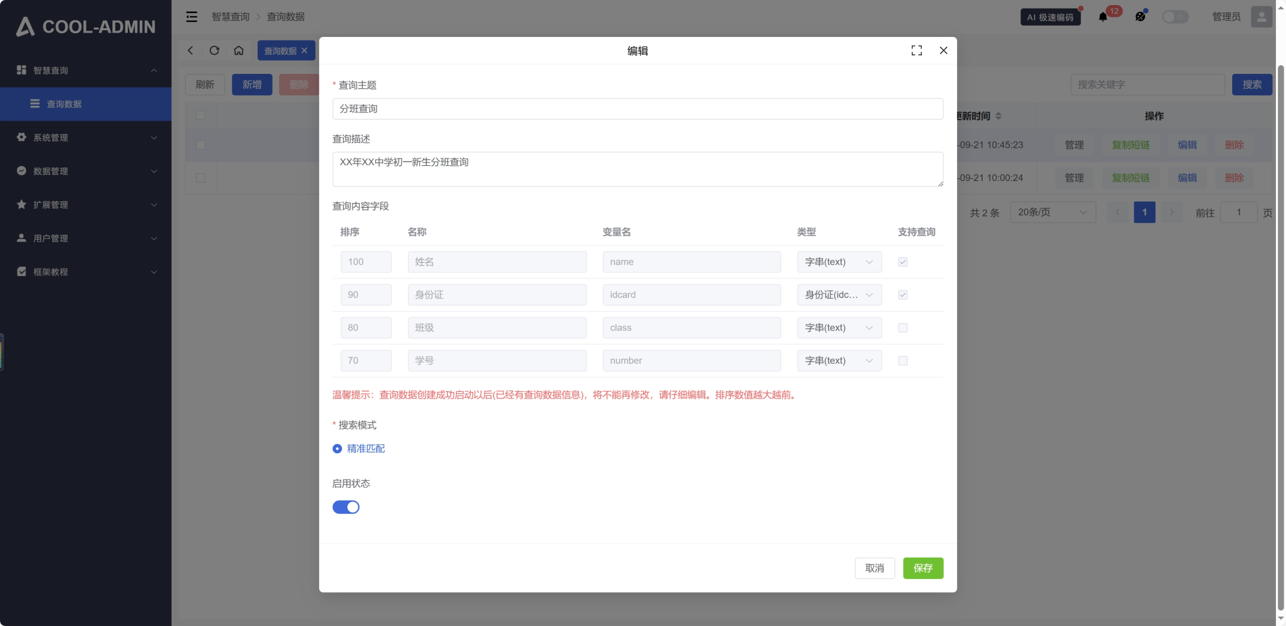Click the green 保存 button
This screenshot has width=1286, height=626.
click(x=923, y=568)
